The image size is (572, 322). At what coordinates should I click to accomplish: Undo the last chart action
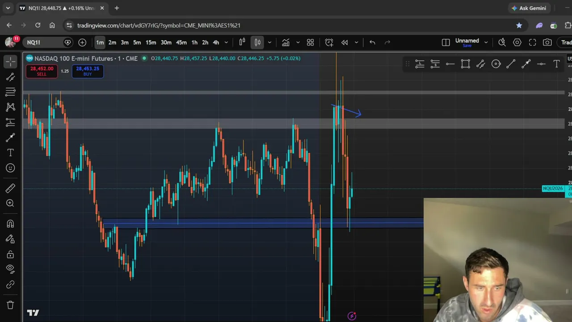(372, 42)
